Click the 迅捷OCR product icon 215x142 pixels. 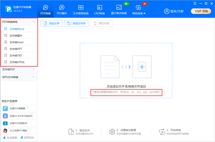5,116
